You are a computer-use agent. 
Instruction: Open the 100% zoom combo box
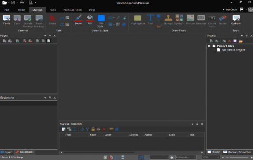click(210, 157)
